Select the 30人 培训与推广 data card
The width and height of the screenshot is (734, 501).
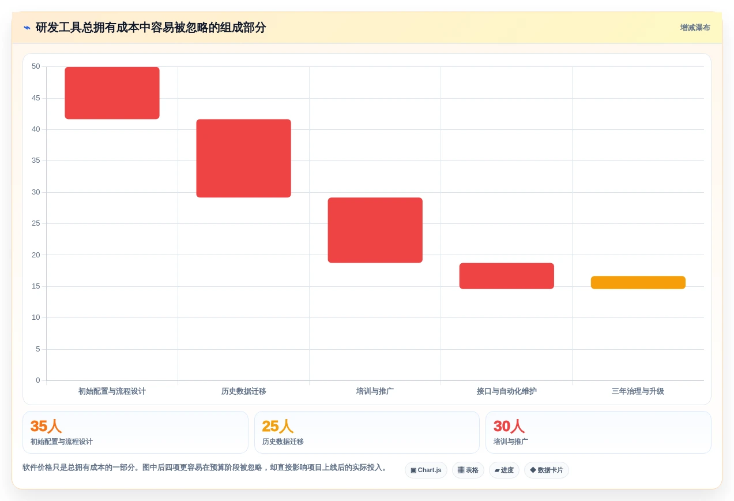click(599, 432)
